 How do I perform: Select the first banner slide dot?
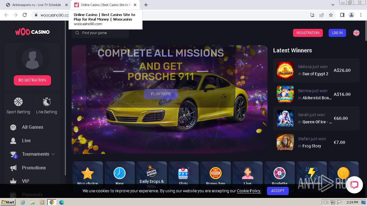pyautogui.click(x=257, y=92)
